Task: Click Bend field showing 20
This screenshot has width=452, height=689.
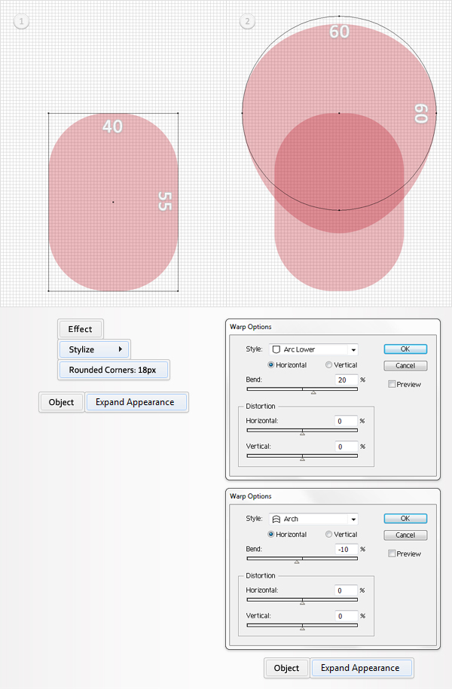Action: click(347, 380)
